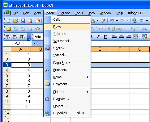This screenshot has width=150, height=122.
Task: Click the Undo arrow icon
Action: pos(112,21)
